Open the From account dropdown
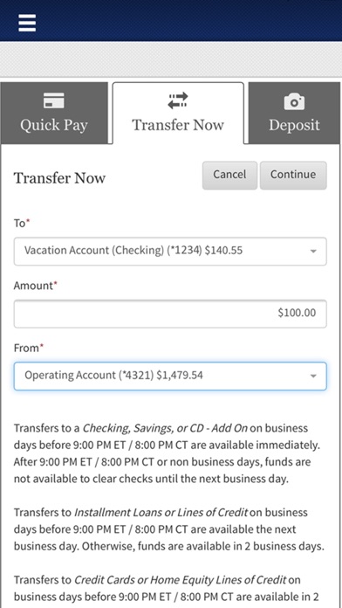 click(x=170, y=377)
